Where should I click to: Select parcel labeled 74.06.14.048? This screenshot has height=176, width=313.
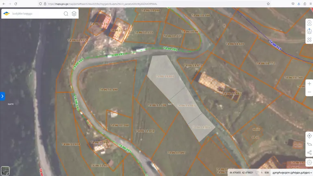pyautogui.click(x=151, y=10)
